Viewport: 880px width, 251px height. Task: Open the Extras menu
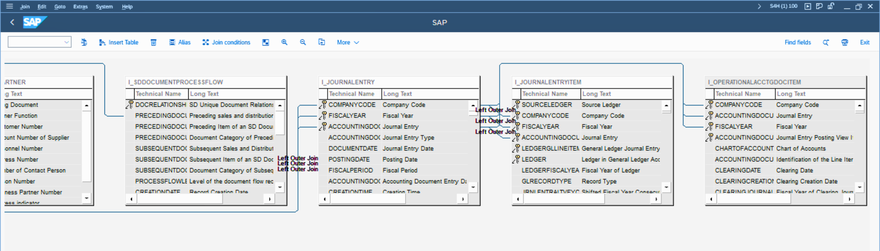[x=80, y=7]
